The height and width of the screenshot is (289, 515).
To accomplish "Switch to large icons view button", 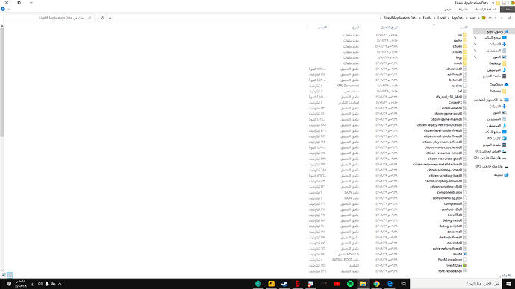I will (x=4, y=275).
